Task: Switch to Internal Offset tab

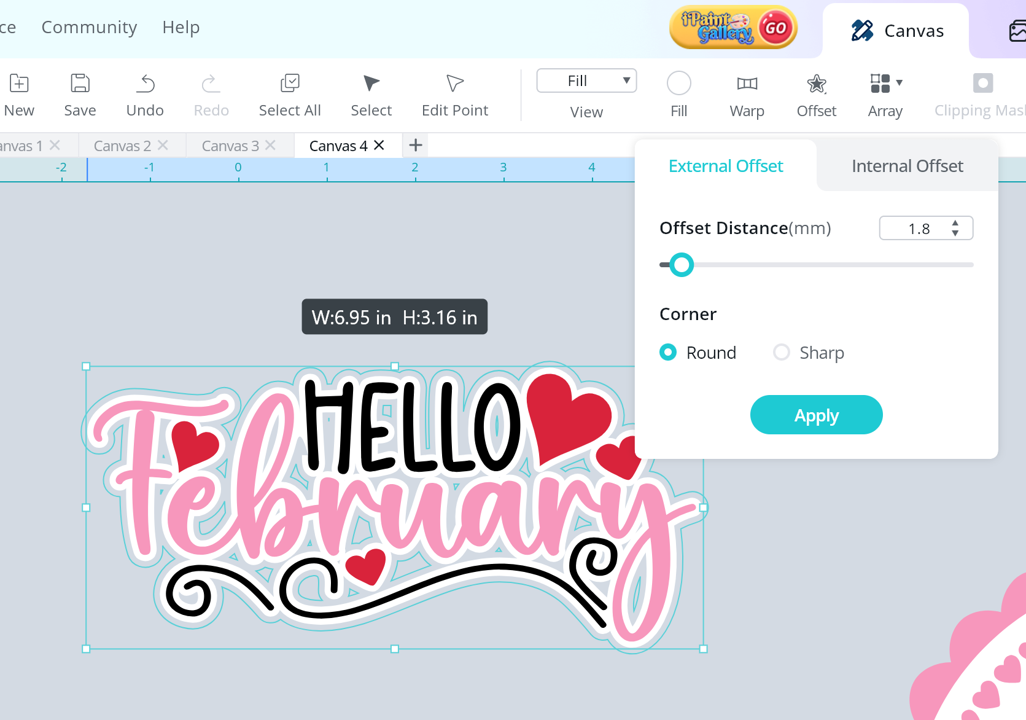Action: click(907, 166)
